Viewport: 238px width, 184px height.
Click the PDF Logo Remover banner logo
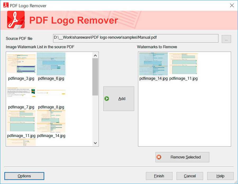click(x=16, y=20)
